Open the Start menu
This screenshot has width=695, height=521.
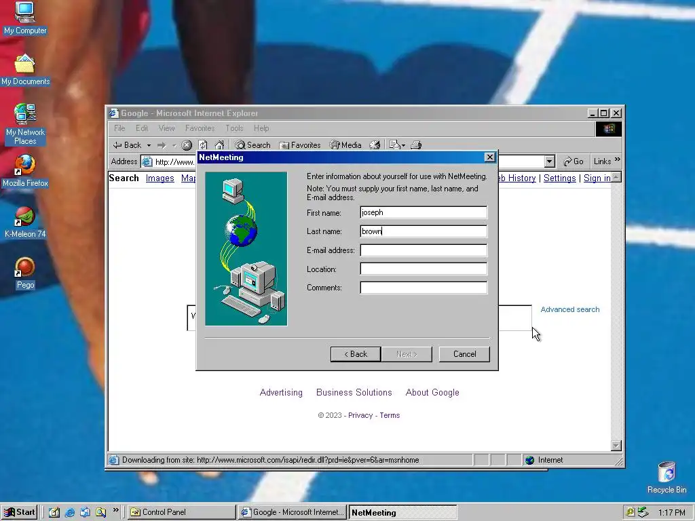tap(19, 512)
